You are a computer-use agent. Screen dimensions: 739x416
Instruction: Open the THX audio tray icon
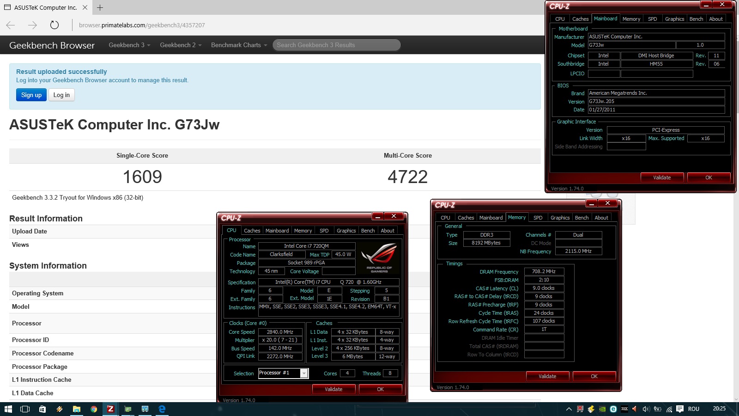tap(624, 409)
